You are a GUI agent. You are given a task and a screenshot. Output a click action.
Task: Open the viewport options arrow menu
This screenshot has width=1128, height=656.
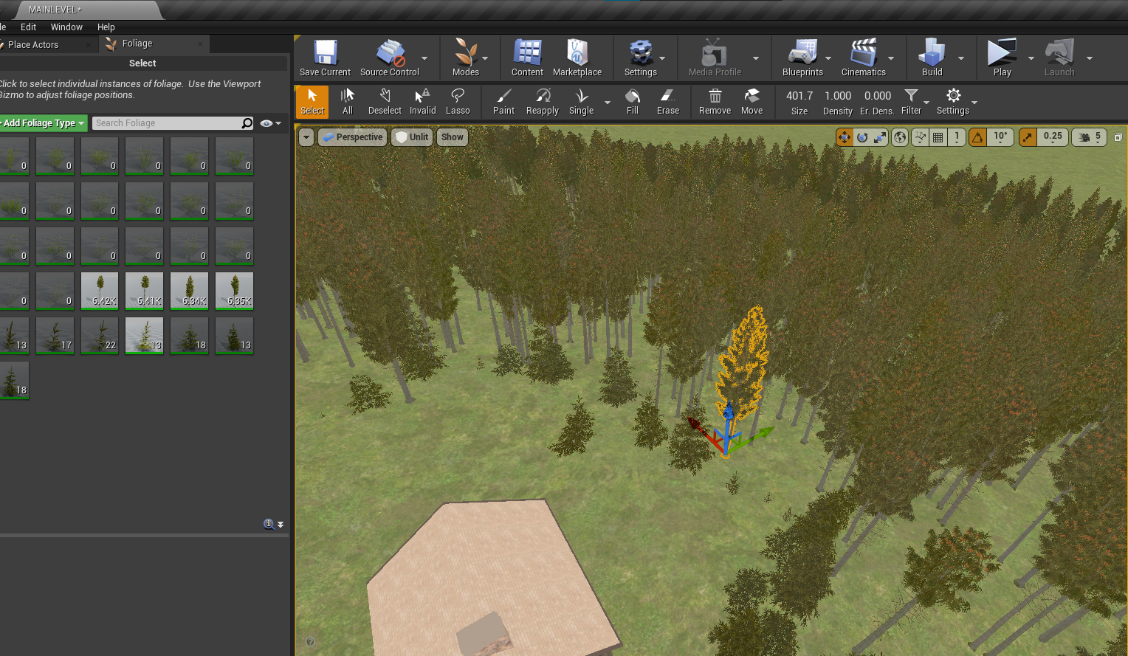coord(306,137)
